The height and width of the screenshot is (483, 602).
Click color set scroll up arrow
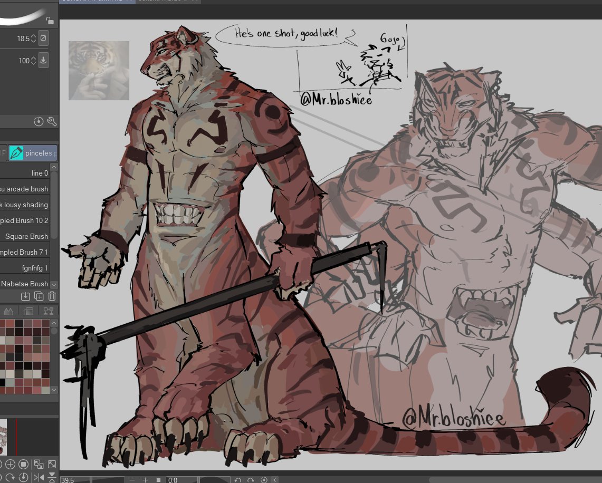pyautogui.click(x=54, y=323)
